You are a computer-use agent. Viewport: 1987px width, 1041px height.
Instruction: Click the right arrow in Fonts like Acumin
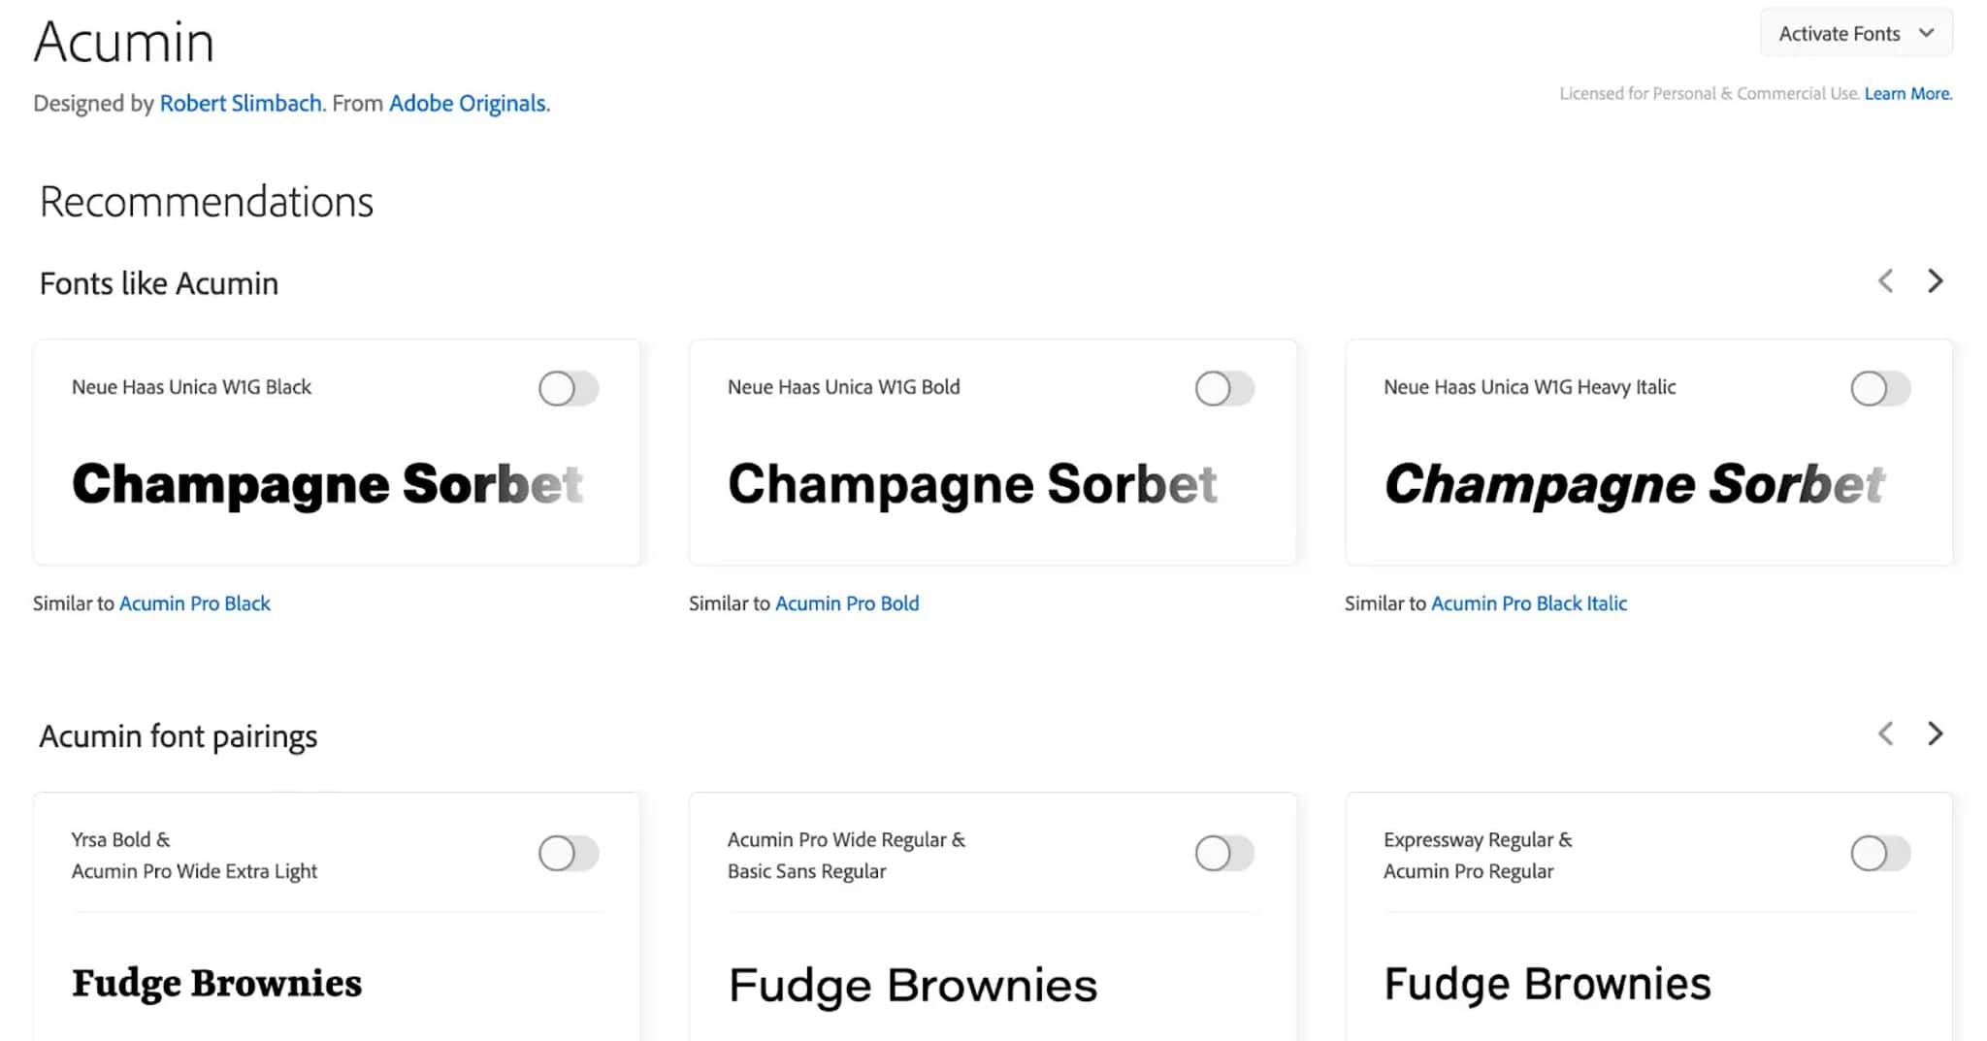1936,281
